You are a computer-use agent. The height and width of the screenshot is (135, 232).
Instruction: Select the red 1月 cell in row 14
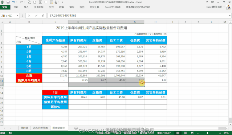point(55,93)
